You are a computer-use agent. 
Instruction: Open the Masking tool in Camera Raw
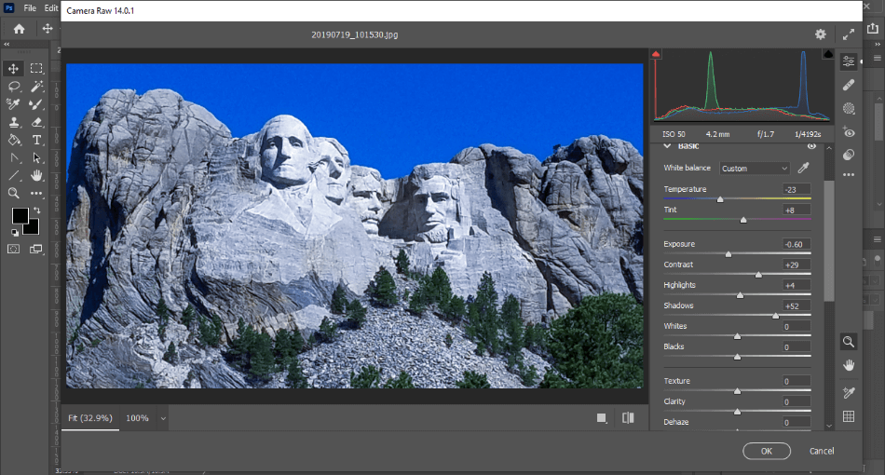point(849,108)
